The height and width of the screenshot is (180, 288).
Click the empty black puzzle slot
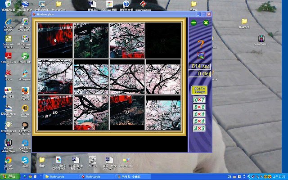coord(163,40)
